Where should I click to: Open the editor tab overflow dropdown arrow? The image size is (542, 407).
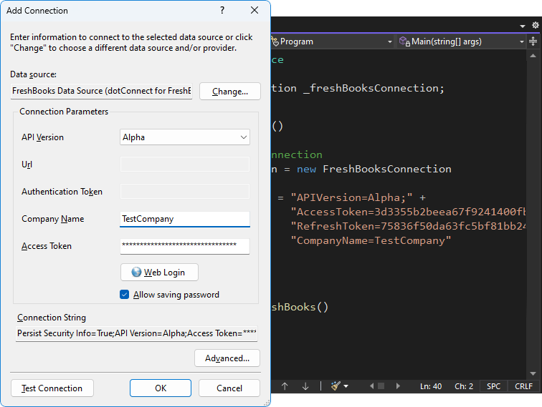pyautogui.click(x=523, y=26)
